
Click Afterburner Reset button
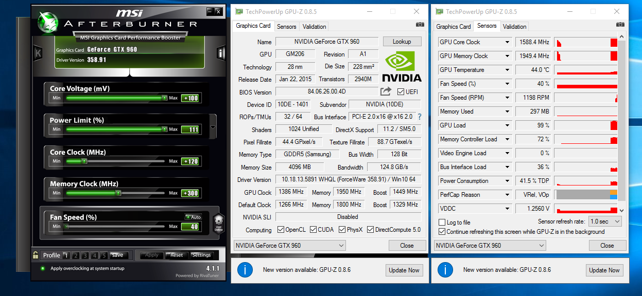(177, 255)
